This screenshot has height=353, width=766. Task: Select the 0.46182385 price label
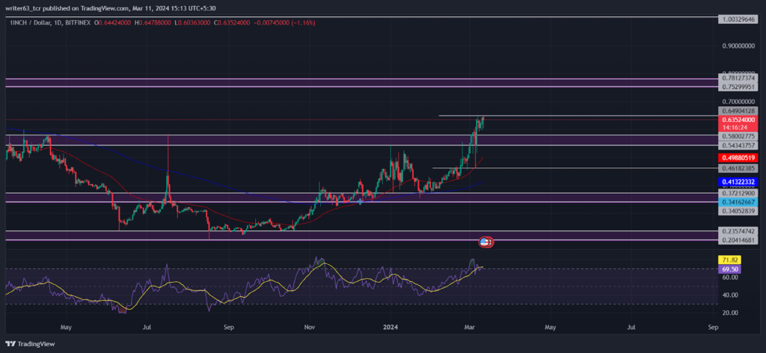738,168
